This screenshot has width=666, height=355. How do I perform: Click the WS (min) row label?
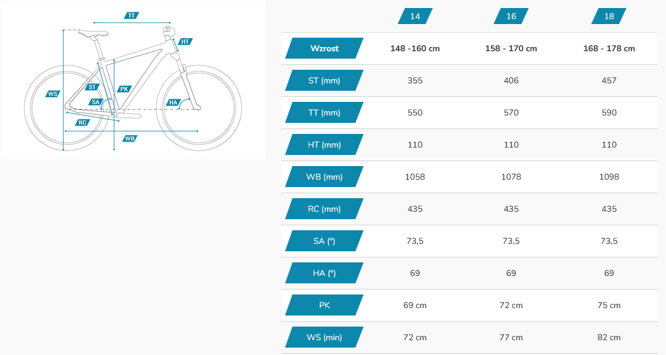324,337
